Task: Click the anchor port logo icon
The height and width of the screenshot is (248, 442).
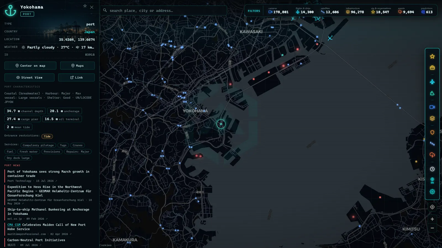Action: click(x=10, y=10)
